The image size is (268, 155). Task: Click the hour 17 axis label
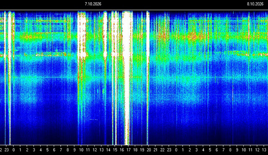click(129, 150)
